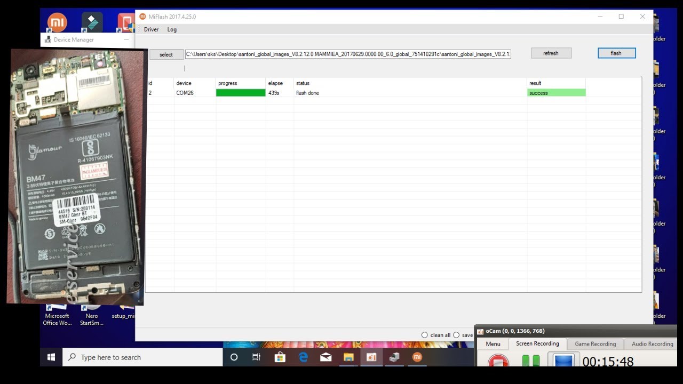Open File Explorer from the taskbar
The image size is (683, 384).
348,357
